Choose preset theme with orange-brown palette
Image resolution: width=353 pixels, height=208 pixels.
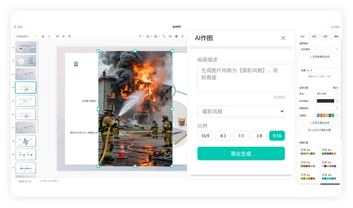(308, 164)
